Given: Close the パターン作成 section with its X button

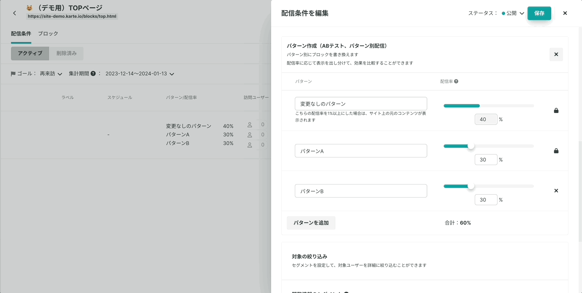Looking at the screenshot, I should tap(556, 54).
